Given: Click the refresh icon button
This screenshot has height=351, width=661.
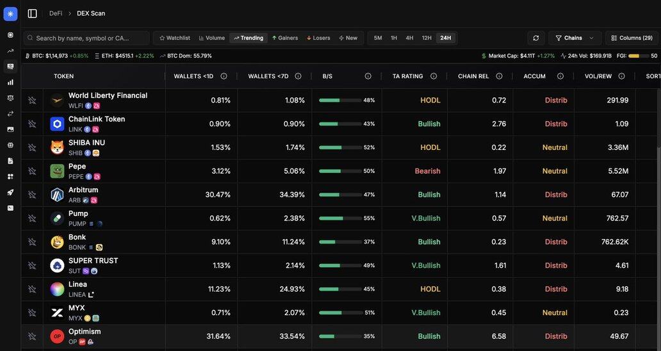Looking at the screenshot, I should [536, 38].
